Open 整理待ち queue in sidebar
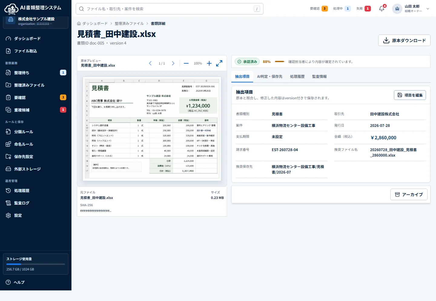Image resolution: width=436 pixels, height=301 pixels. pos(36,73)
